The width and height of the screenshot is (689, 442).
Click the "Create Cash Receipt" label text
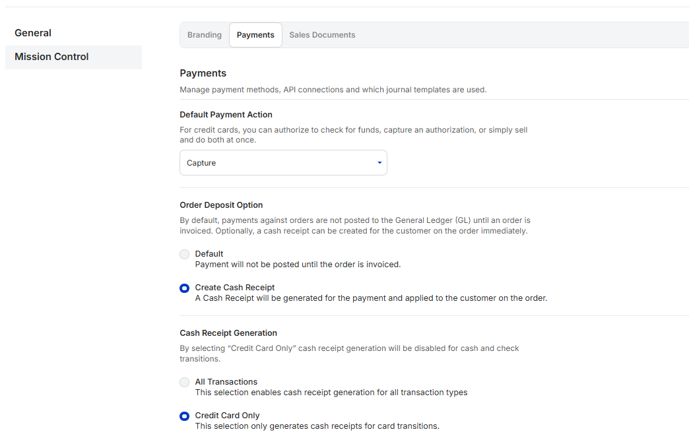pos(235,288)
